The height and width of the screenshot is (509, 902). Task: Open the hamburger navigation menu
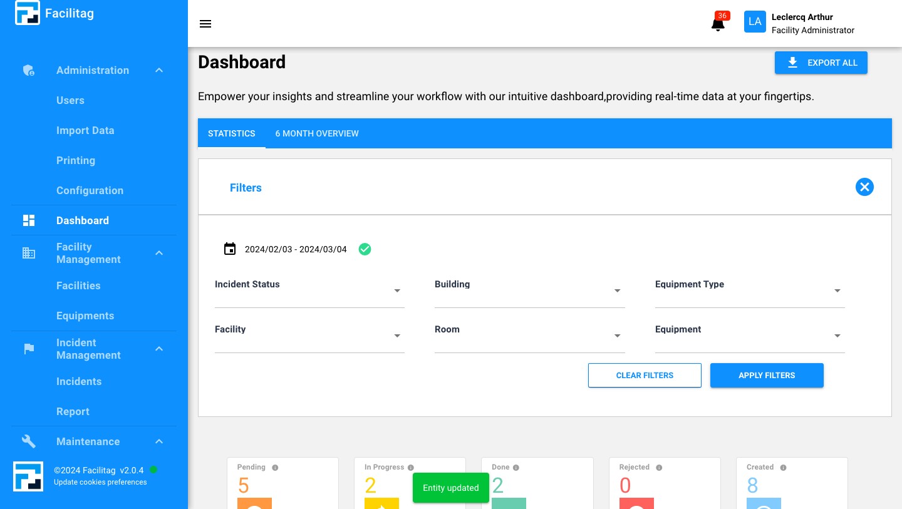pos(205,24)
